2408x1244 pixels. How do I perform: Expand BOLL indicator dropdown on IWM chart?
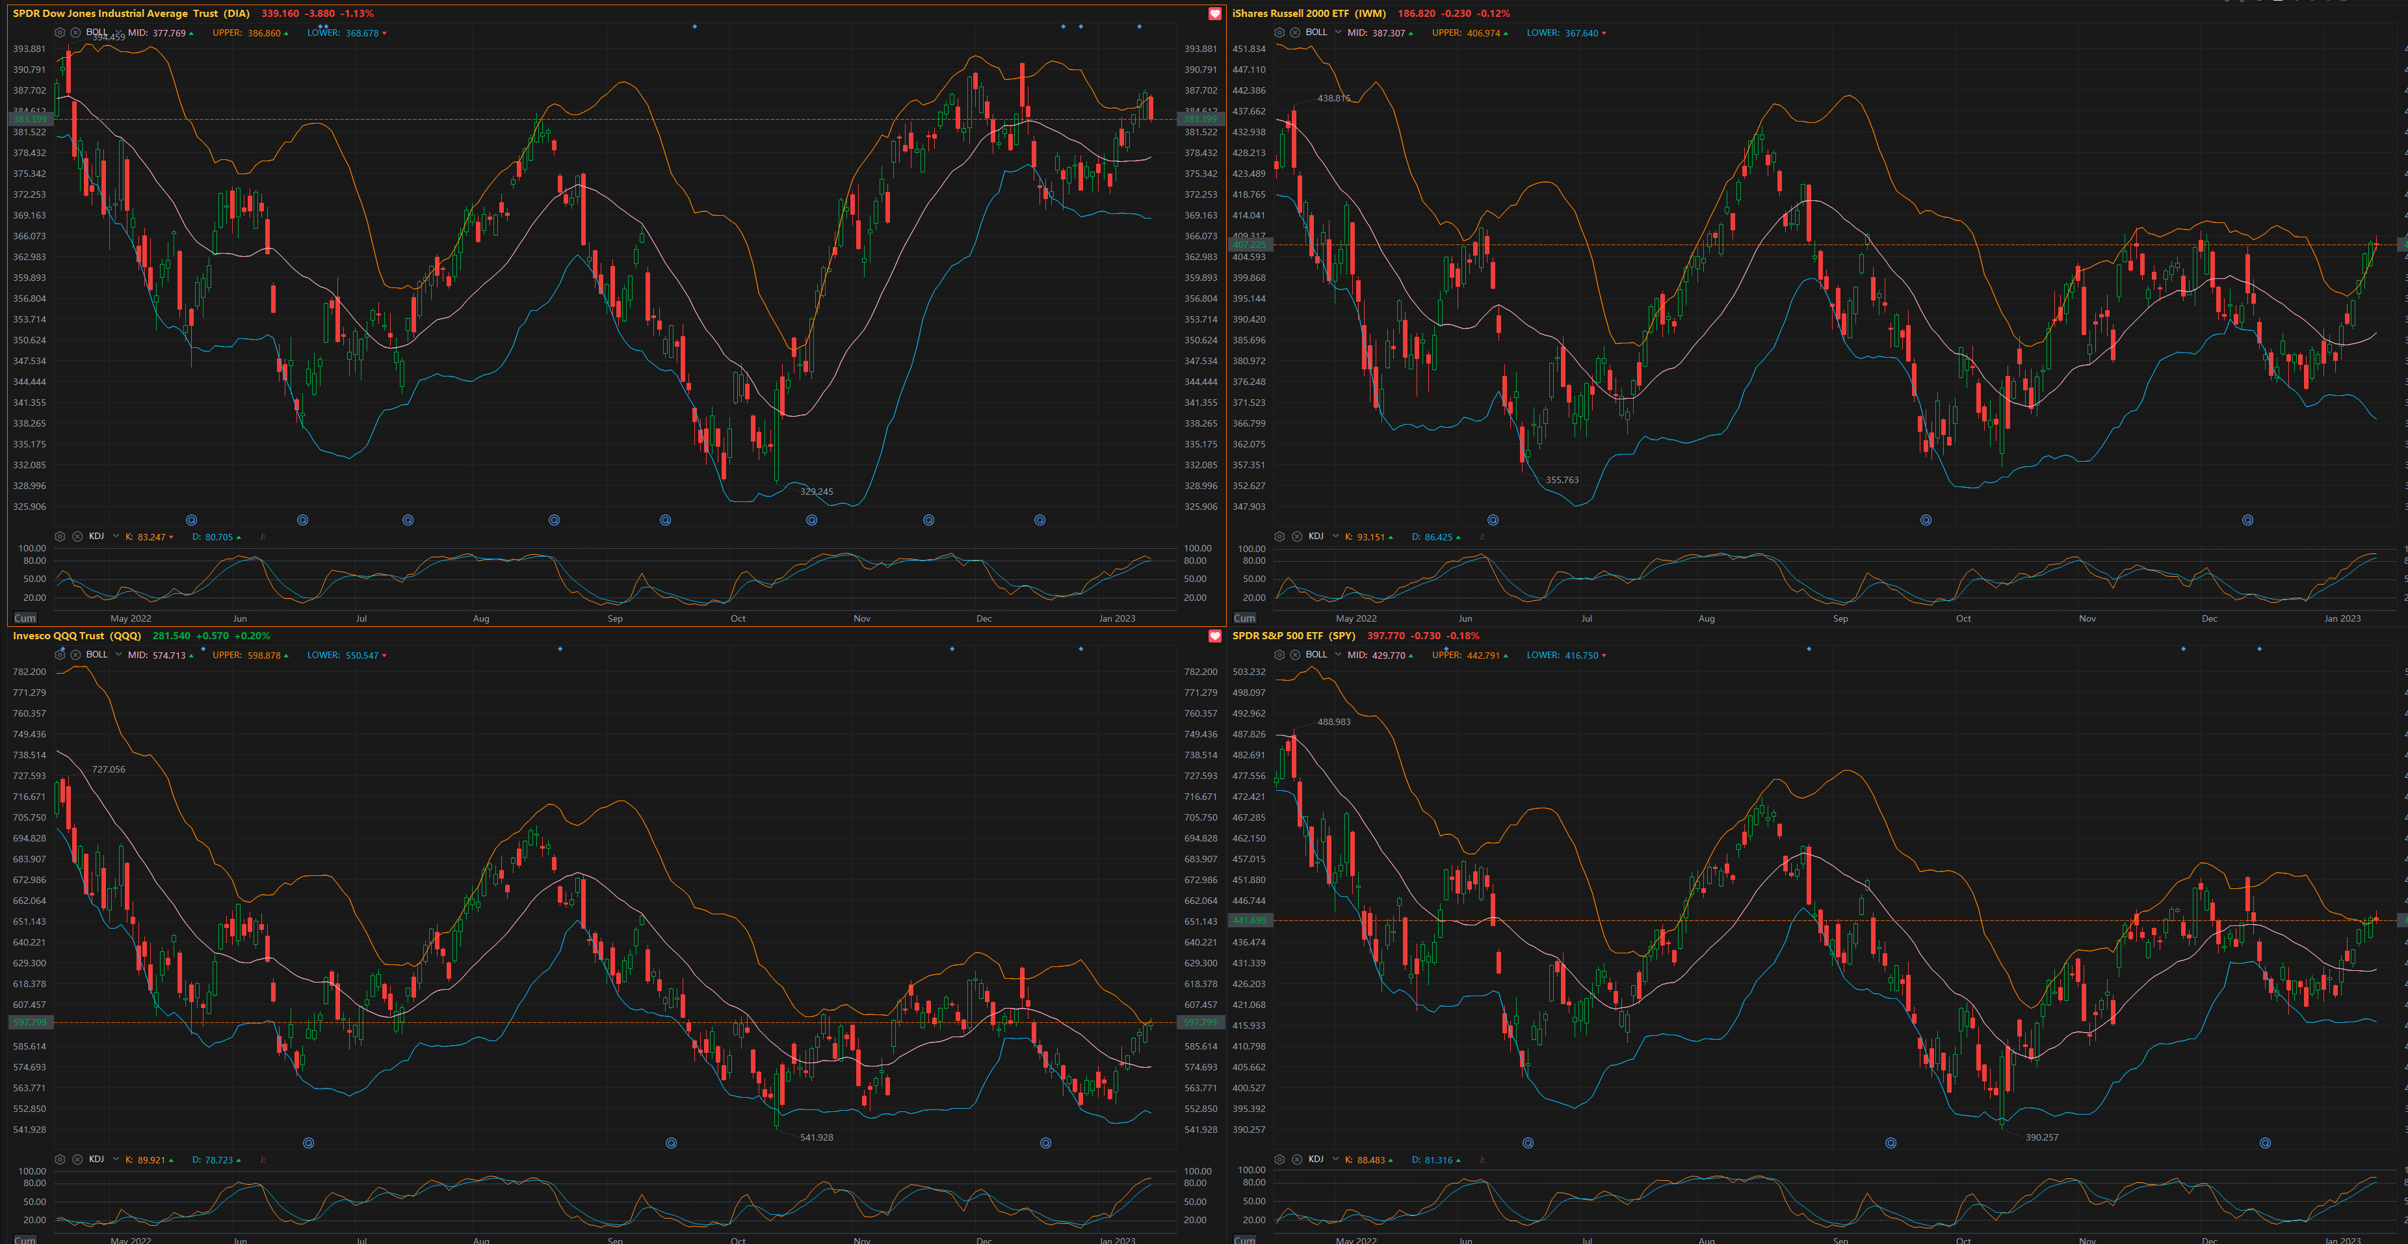click(1338, 33)
